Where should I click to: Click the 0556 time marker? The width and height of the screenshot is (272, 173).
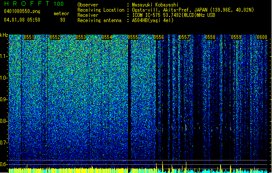[159, 37]
